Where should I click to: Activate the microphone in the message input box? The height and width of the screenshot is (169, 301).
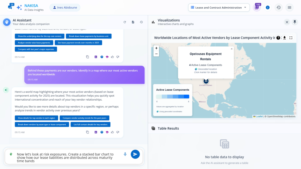coord(125,154)
